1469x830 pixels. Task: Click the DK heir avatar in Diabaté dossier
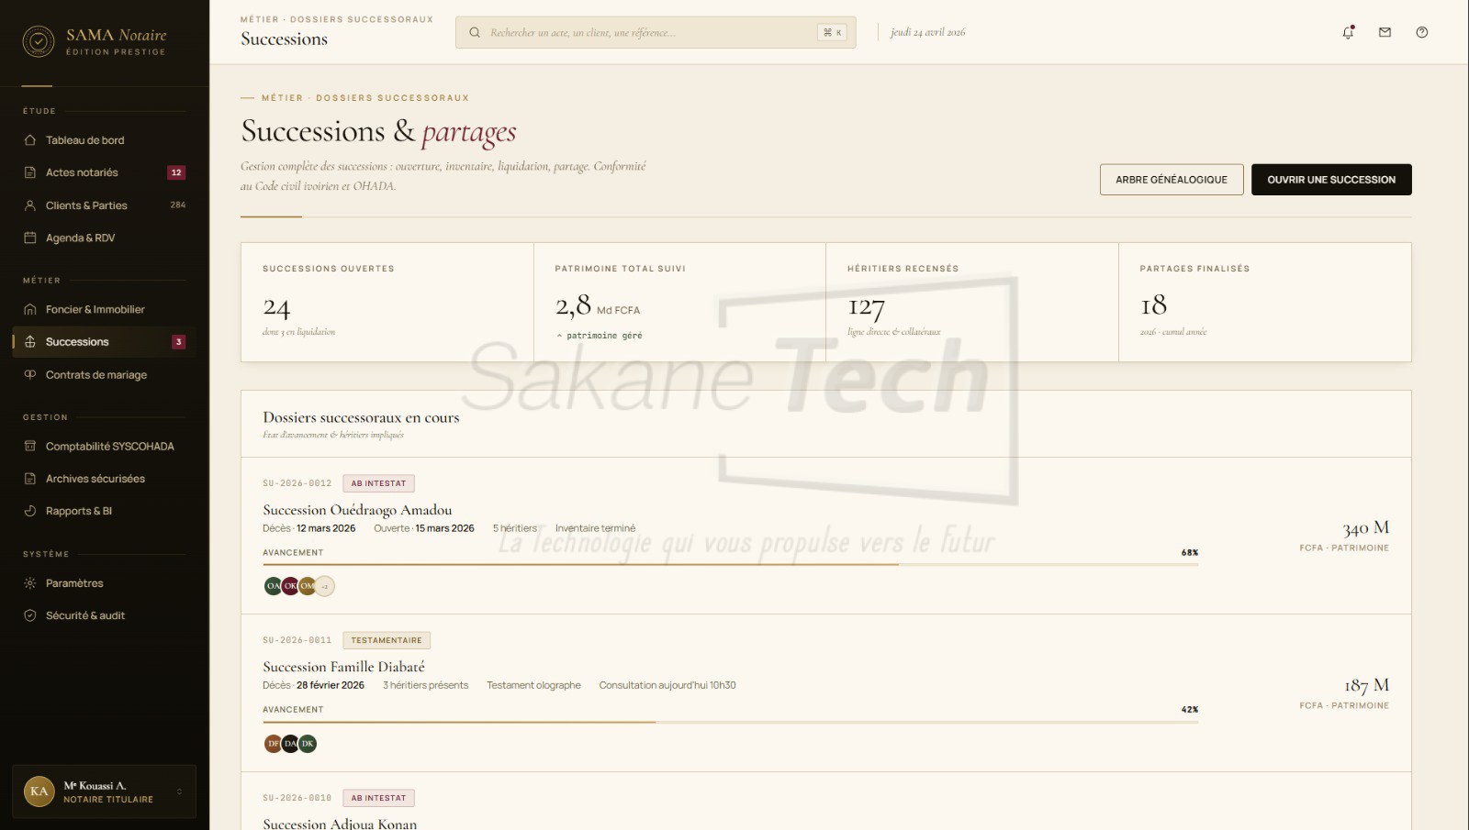[308, 744]
